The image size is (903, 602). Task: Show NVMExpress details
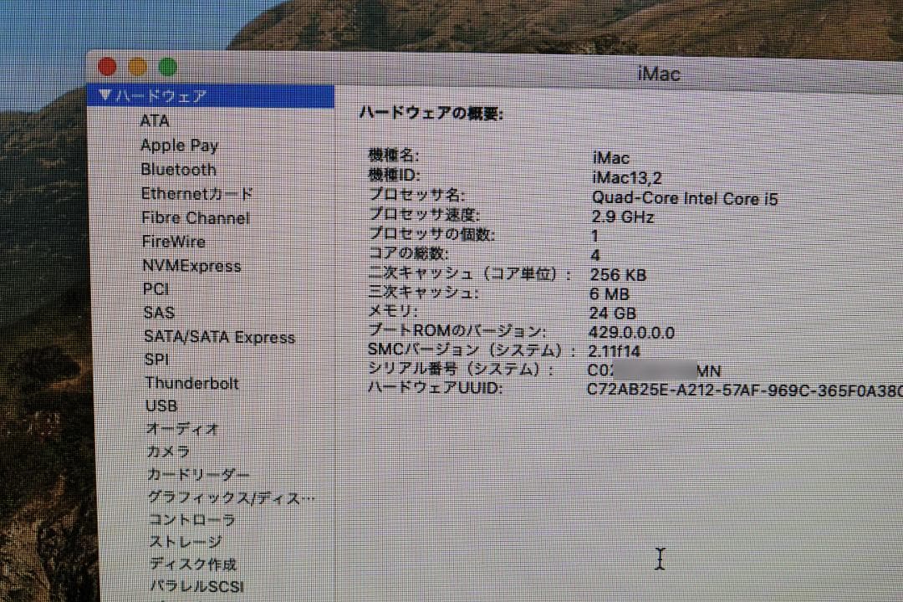tap(191, 265)
